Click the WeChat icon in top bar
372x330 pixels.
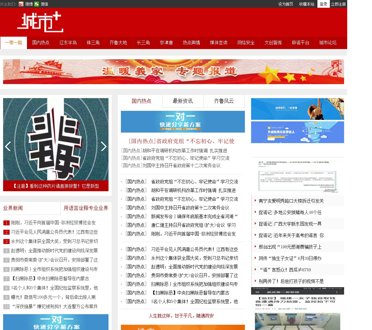(37, 4)
